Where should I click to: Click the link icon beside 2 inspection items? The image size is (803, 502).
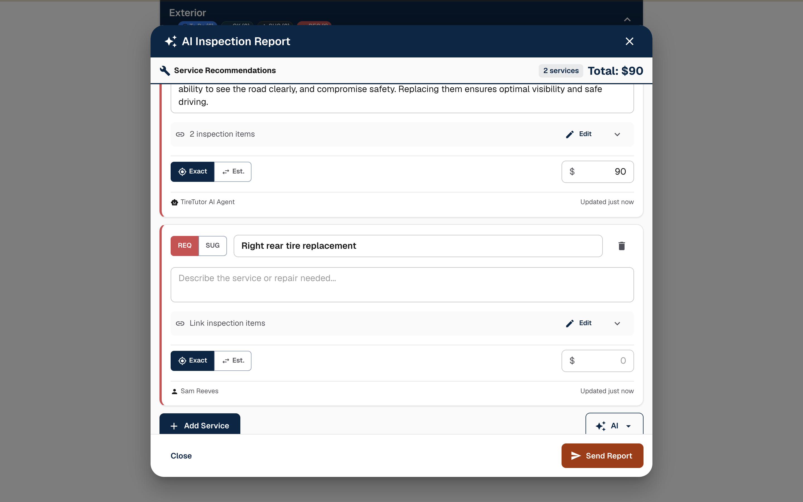(x=180, y=134)
